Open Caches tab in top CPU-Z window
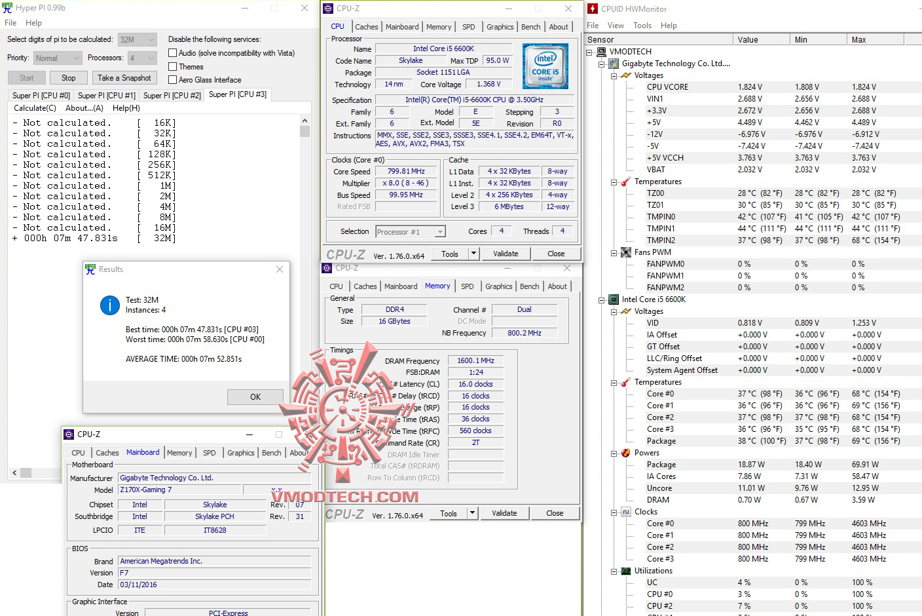Image resolution: width=922 pixels, height=616 pixels. [367, 27]
